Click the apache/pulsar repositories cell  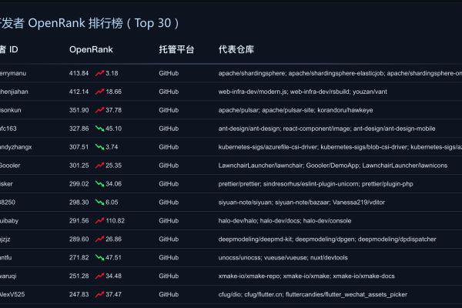tap(296, 110)
